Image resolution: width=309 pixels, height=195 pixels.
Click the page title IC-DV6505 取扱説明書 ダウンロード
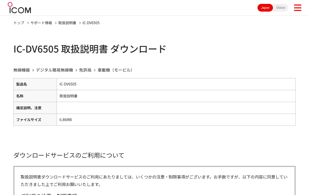(90, 49)
